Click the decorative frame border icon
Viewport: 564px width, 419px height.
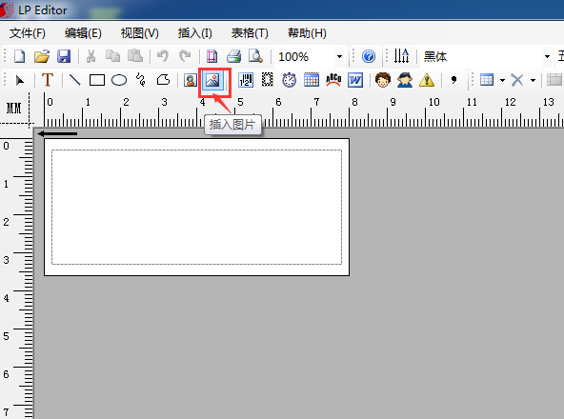point(268,80)
